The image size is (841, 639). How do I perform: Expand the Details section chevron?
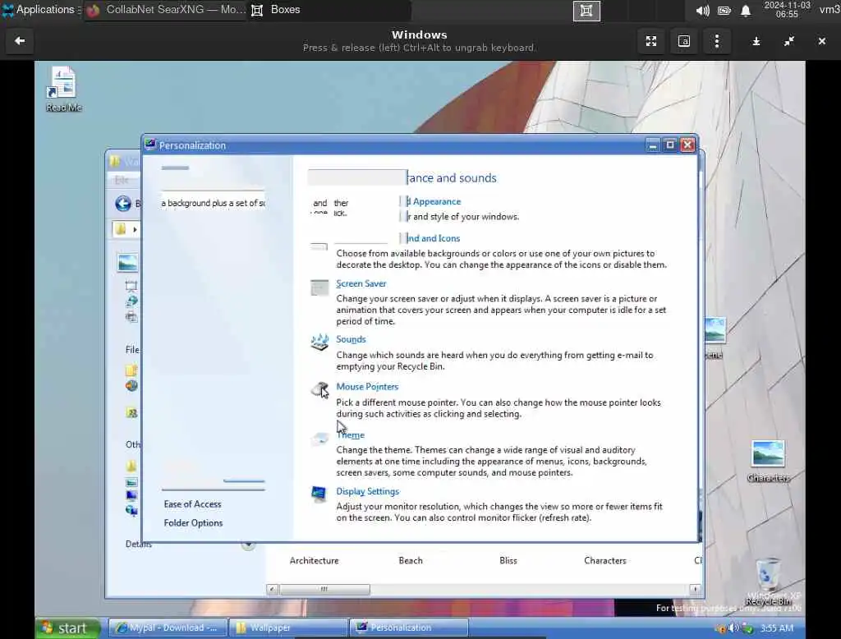[248, 545]
